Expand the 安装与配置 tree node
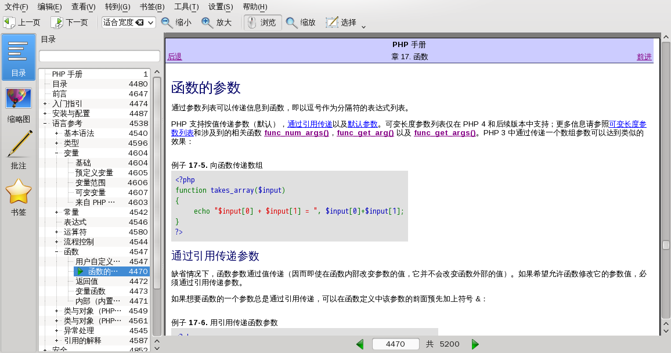Viewport: 671px width, 353px height. click(45, 113)
